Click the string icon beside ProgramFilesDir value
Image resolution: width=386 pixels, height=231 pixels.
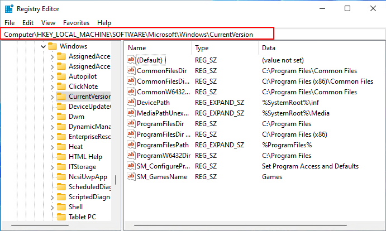[131, 123]
